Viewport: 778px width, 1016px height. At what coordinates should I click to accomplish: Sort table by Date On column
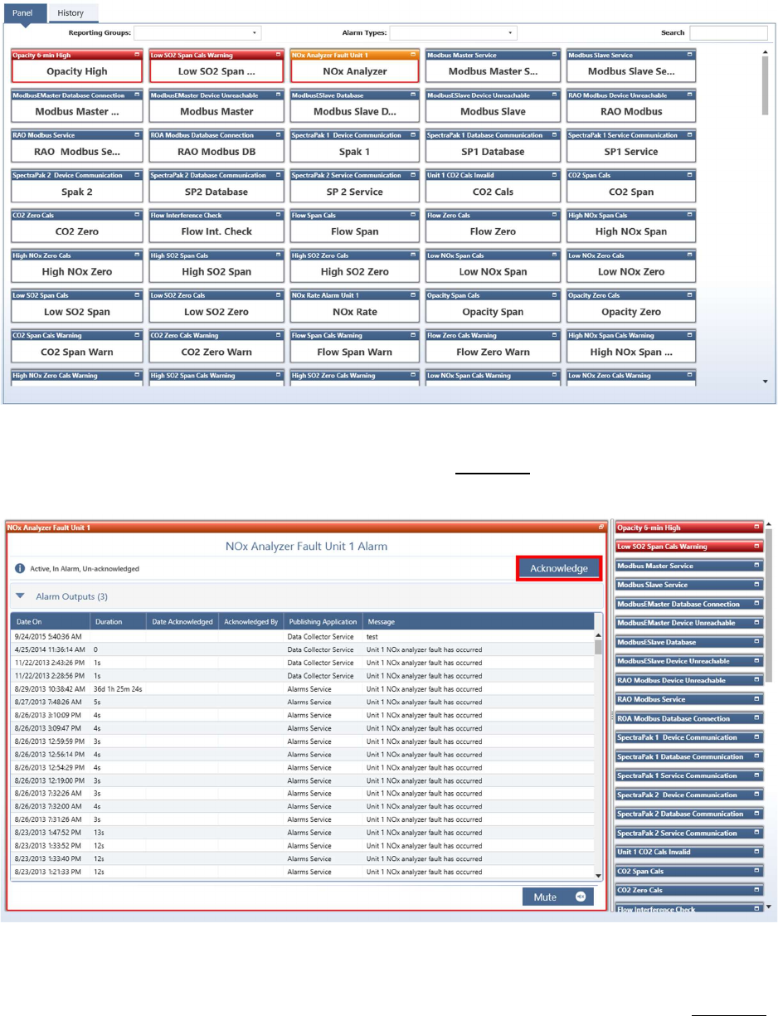51,621
